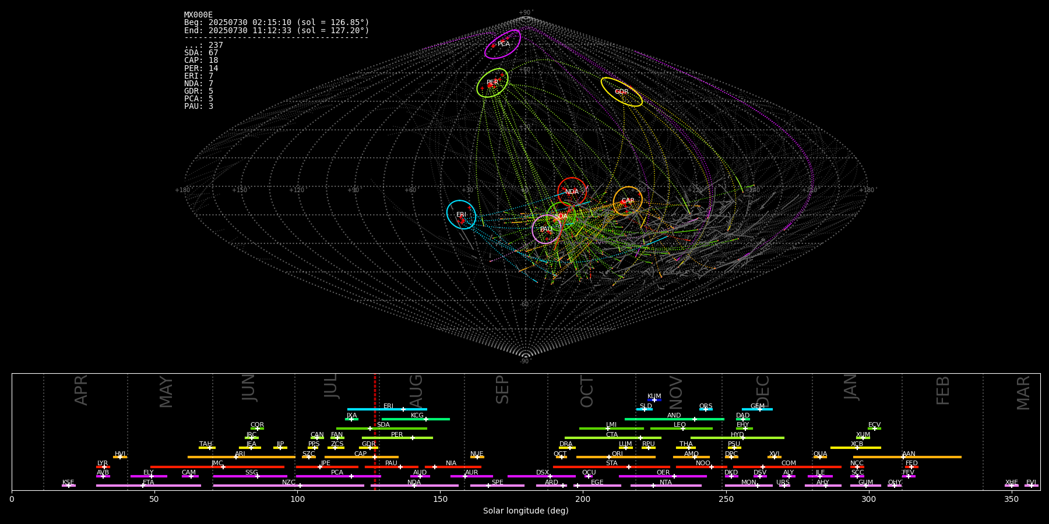The height and width of the screenshot is (524, 1049).
Task: Click the SPE shower bar in timeline
Action: (x=497, y=486)
